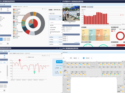Screen dimensions: 125x93
Task: Toggle AC power circle in room 112
Action: point(99,64)
